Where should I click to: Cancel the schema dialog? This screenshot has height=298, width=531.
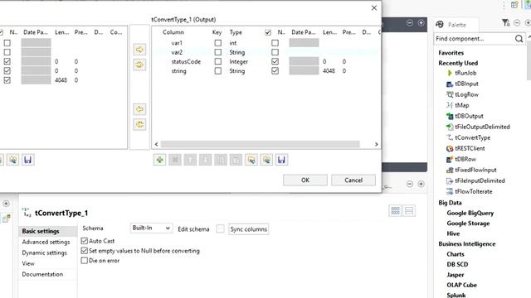pyautogui.click(x=353, y=180)
